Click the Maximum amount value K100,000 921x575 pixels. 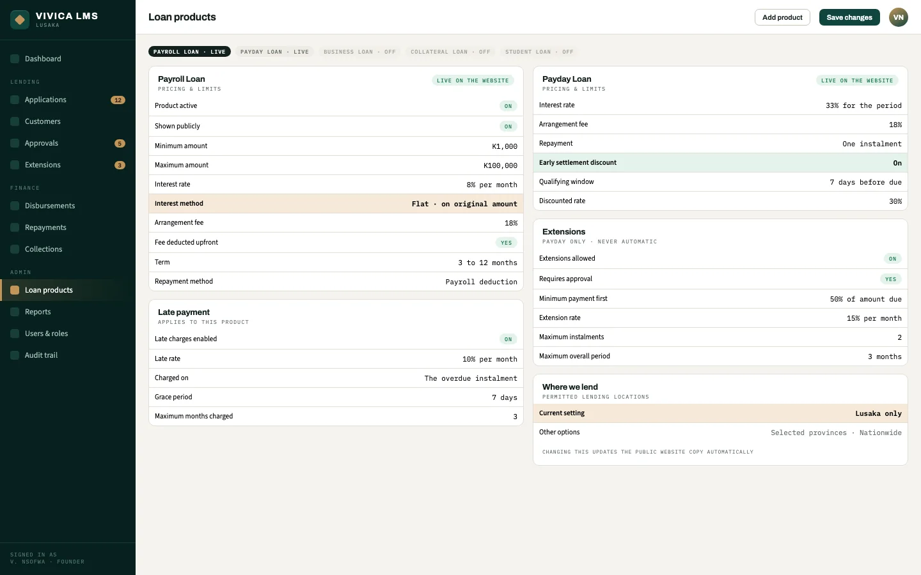coord(500,165)
